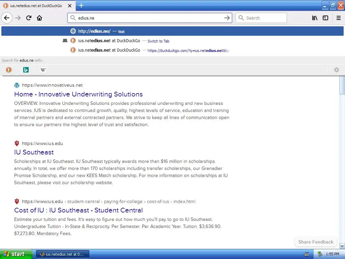The height and width of the screenshot is (259, 345).
Task: Click the Go arrow in the address bar
Action: pos(227,18)
